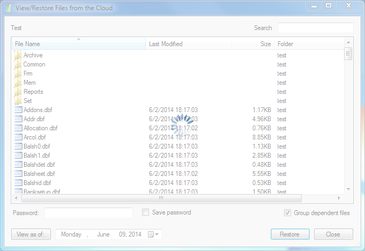This screenshot has width=365, height=251.
Task: Click the Addons.dbf file icon
Action: pos(18,109)
